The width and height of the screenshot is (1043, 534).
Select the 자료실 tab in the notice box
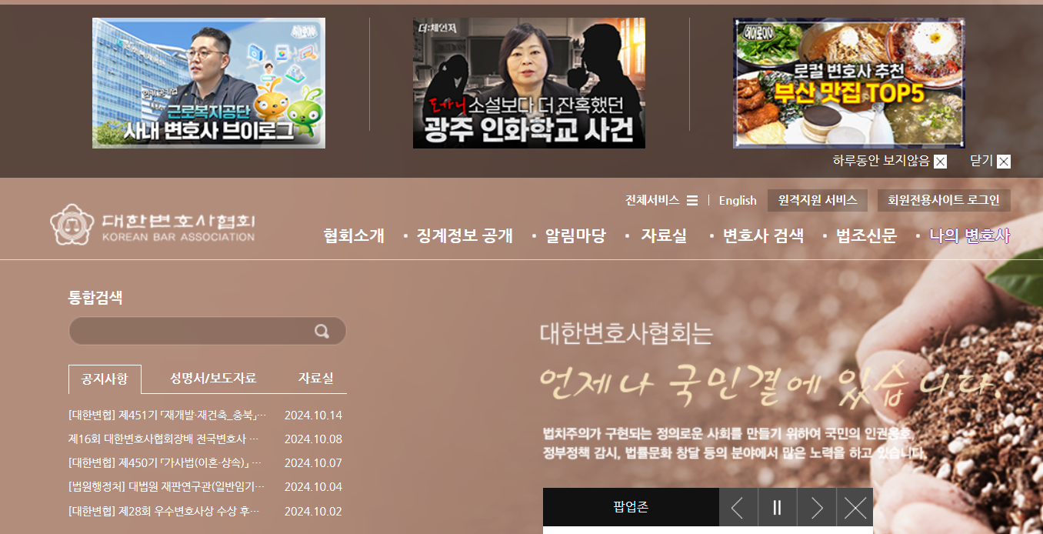pyautogui.click(x=316, y=379)
